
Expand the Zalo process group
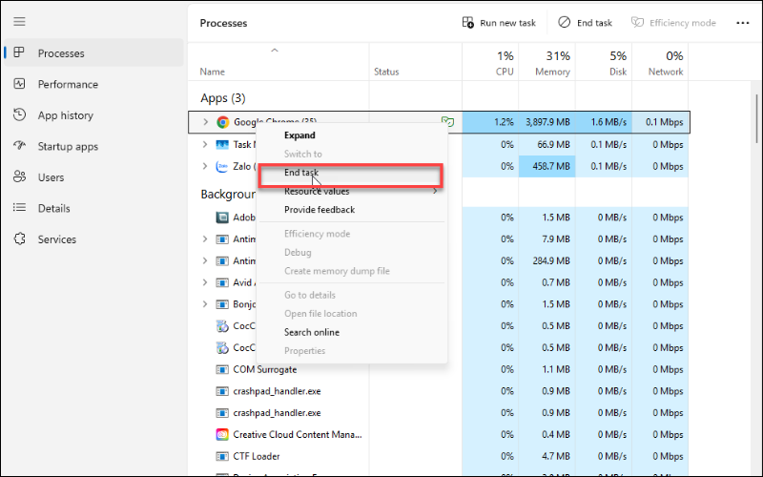205,166
